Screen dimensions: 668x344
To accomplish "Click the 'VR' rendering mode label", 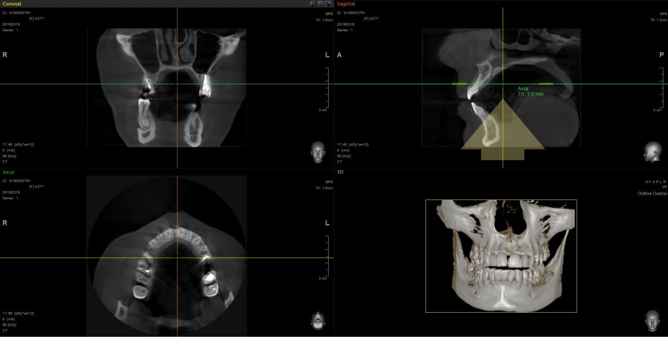I will click(x=664, y=187).
